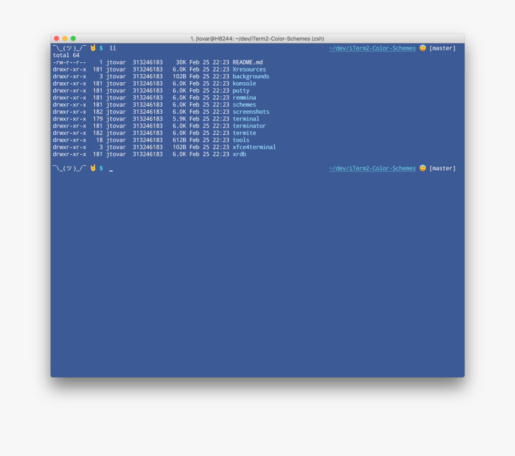
Task: Select the tools directory entry
Action: pos(241,140)
